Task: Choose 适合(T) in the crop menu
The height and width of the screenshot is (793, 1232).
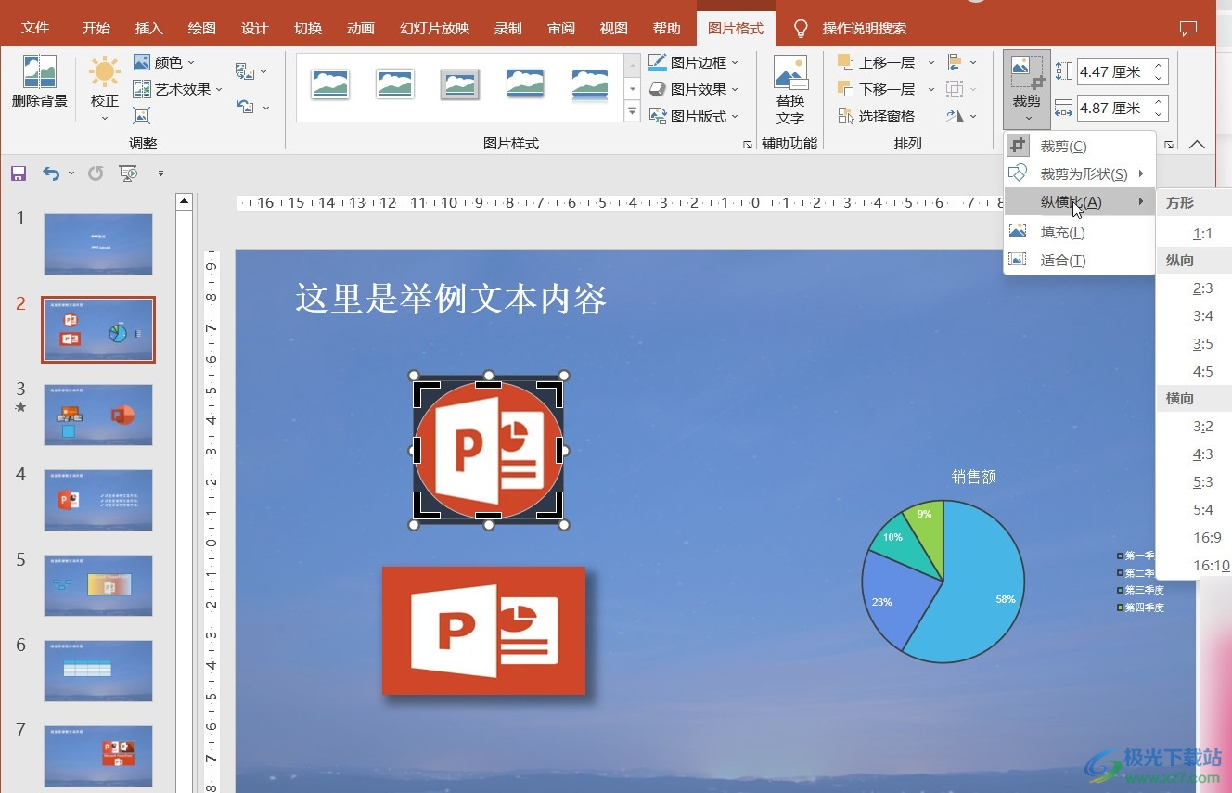Action: tap(1080, 260)
